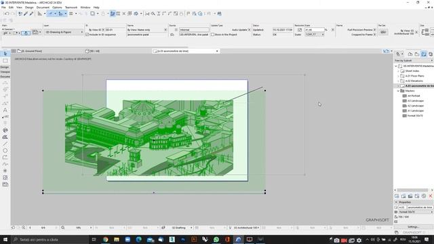Click the Windows Start button
This screenshot has width=434, height=244.
[x=5, y=239]
